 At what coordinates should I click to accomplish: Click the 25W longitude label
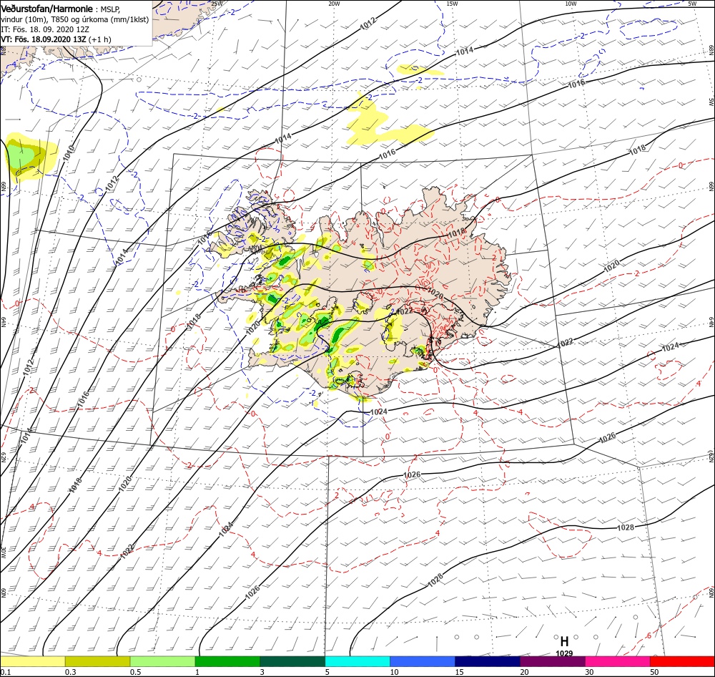(217, 4)
